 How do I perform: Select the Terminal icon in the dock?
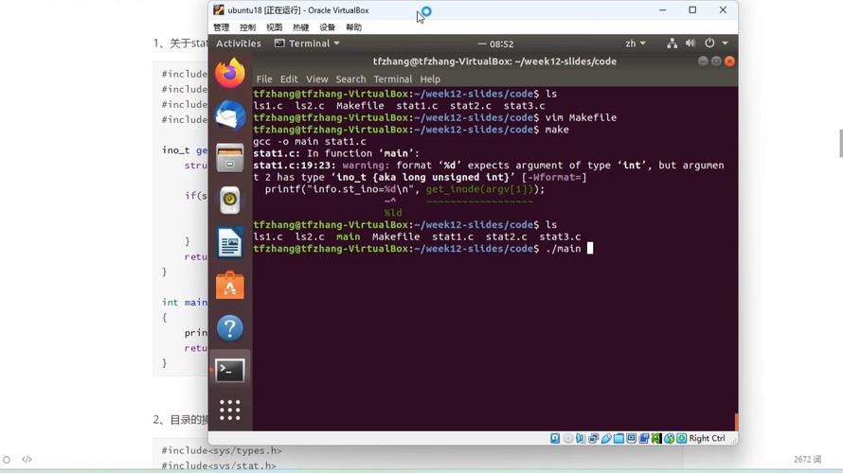(x=230, y=371)
